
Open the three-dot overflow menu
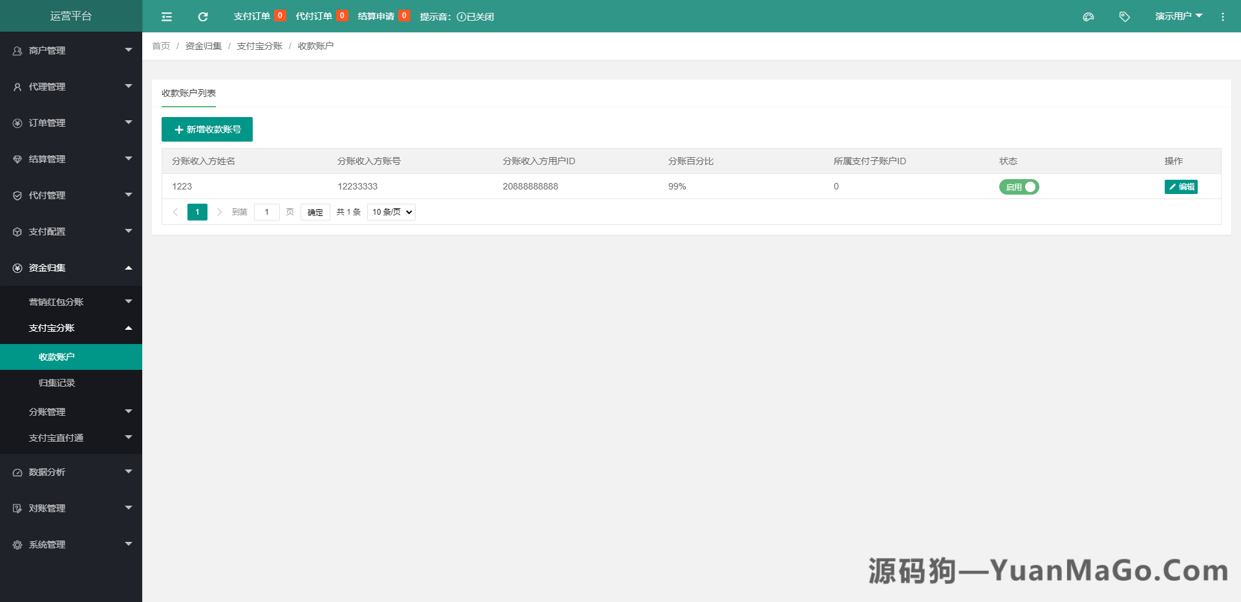coord(1223,16)
